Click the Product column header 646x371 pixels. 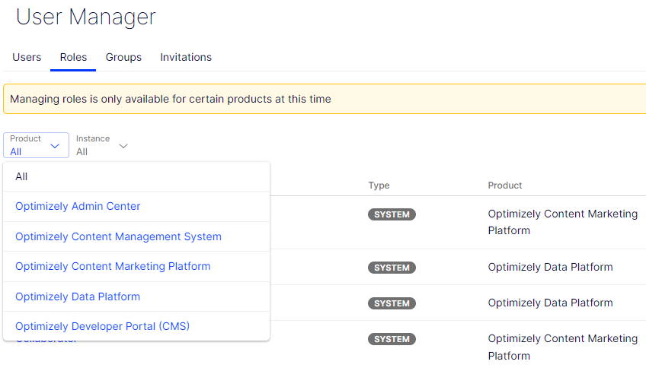(504, 185)
